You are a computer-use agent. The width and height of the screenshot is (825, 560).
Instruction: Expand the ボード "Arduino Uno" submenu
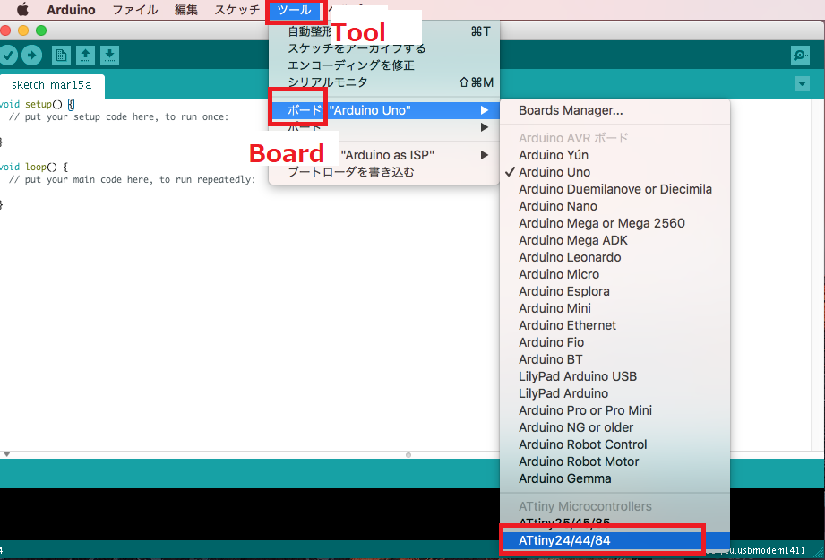pos(384,110)
